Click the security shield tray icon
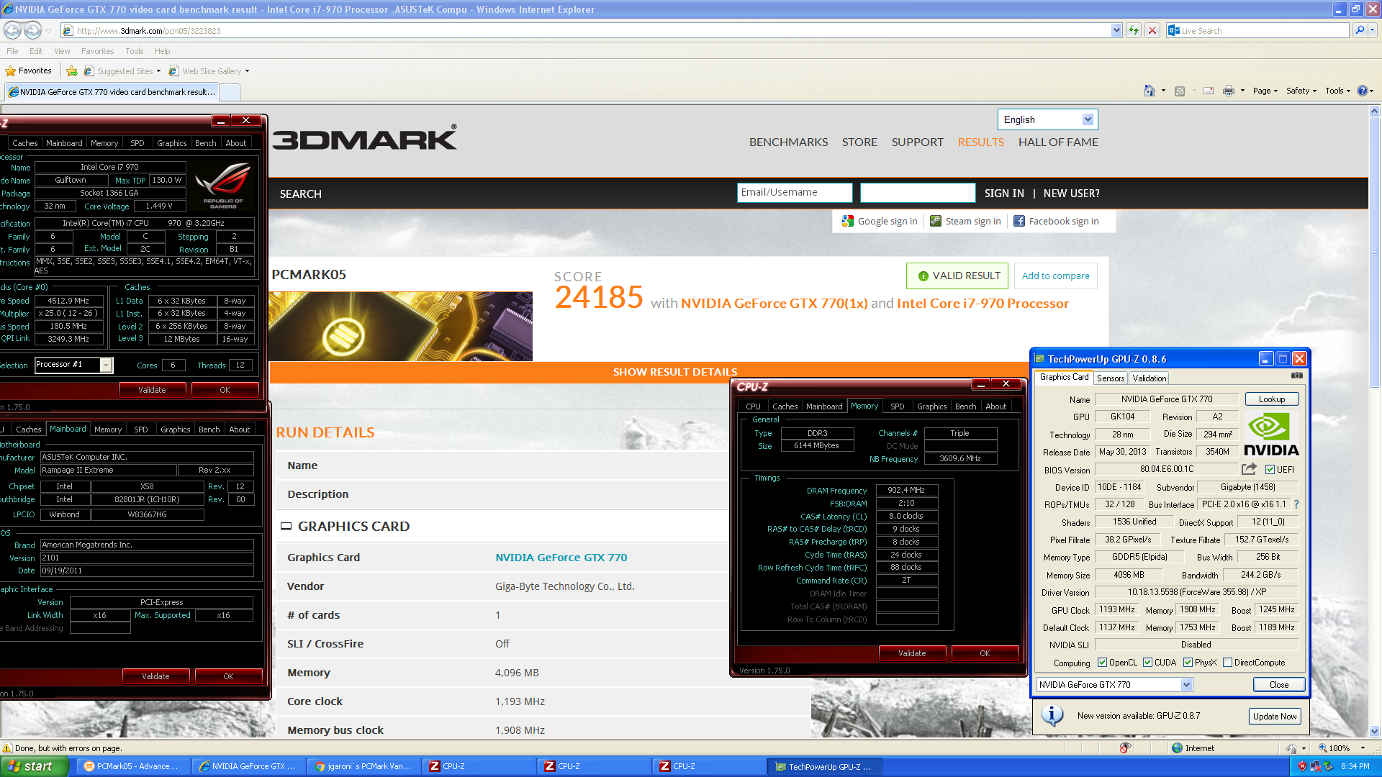 [x=1302, y=766]
